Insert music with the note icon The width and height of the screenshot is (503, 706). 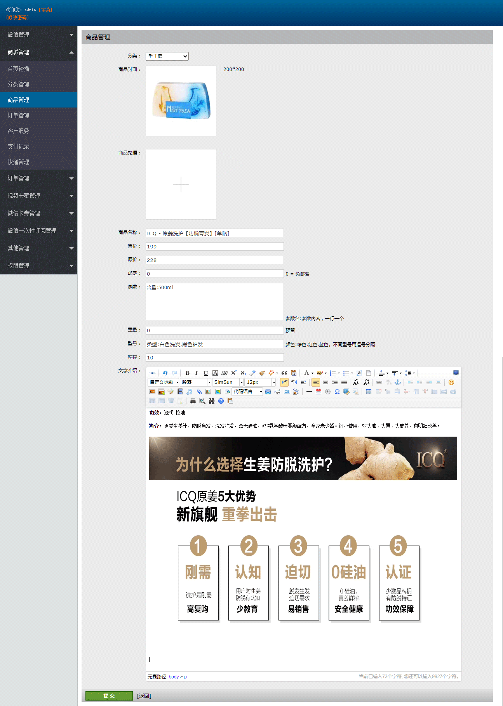pyautogui.click(x=190, y=392)
